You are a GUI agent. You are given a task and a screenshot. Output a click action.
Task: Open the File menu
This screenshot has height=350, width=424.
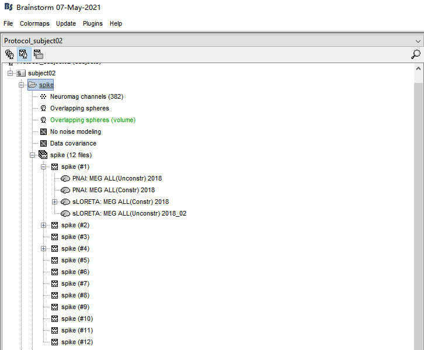8,23
